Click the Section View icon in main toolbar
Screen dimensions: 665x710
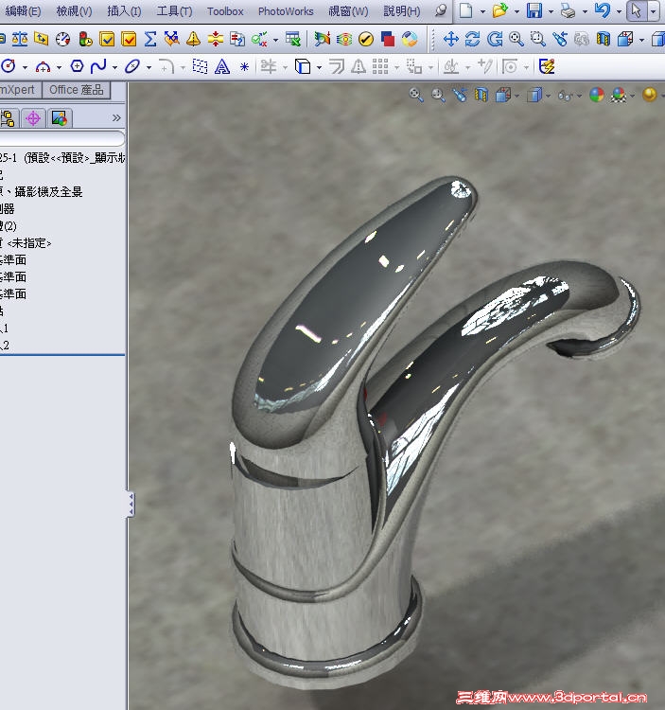click(x=604, y=40)
